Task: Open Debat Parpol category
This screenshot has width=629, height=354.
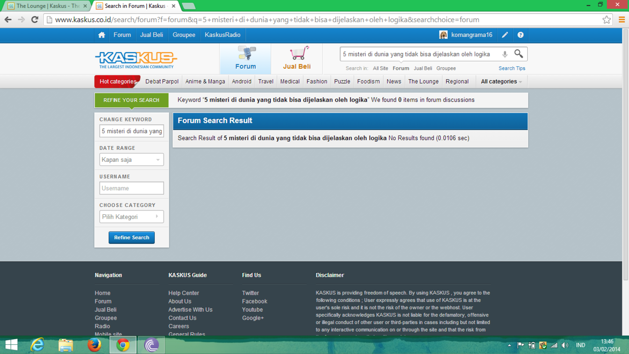Action: (x=162, y=82)
